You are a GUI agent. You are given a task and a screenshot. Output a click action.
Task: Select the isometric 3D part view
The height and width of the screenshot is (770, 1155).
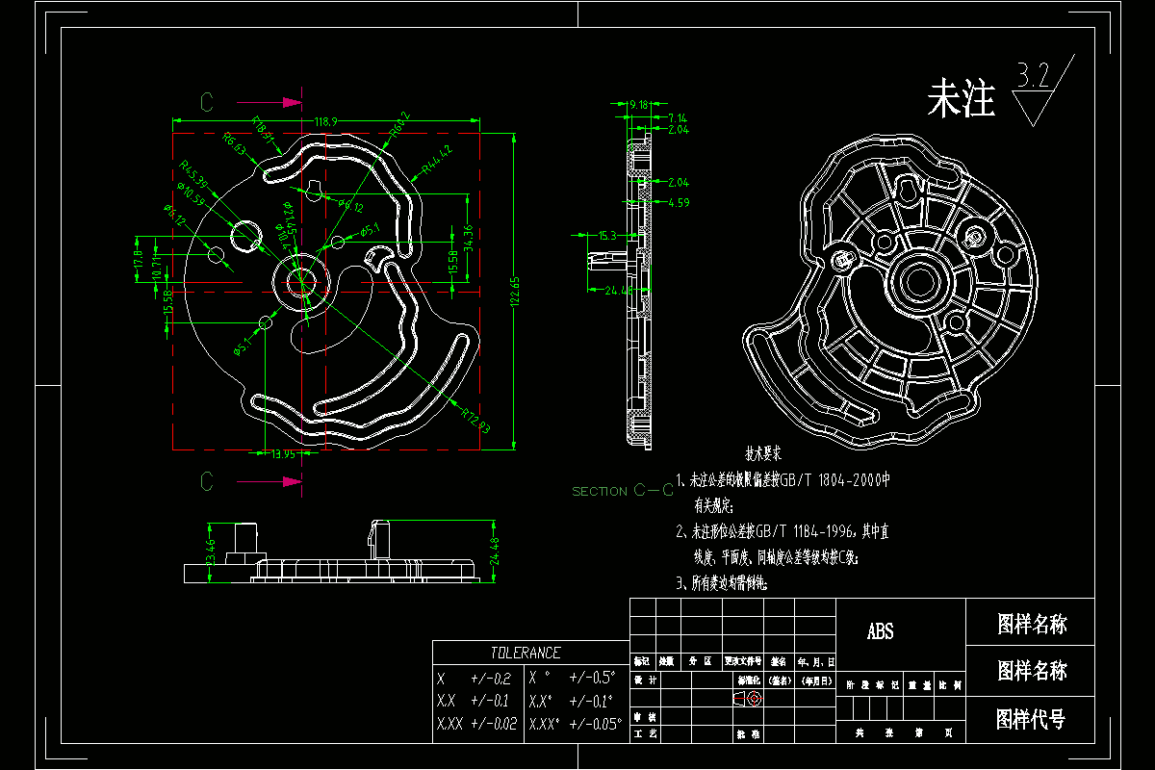[891, 293]
